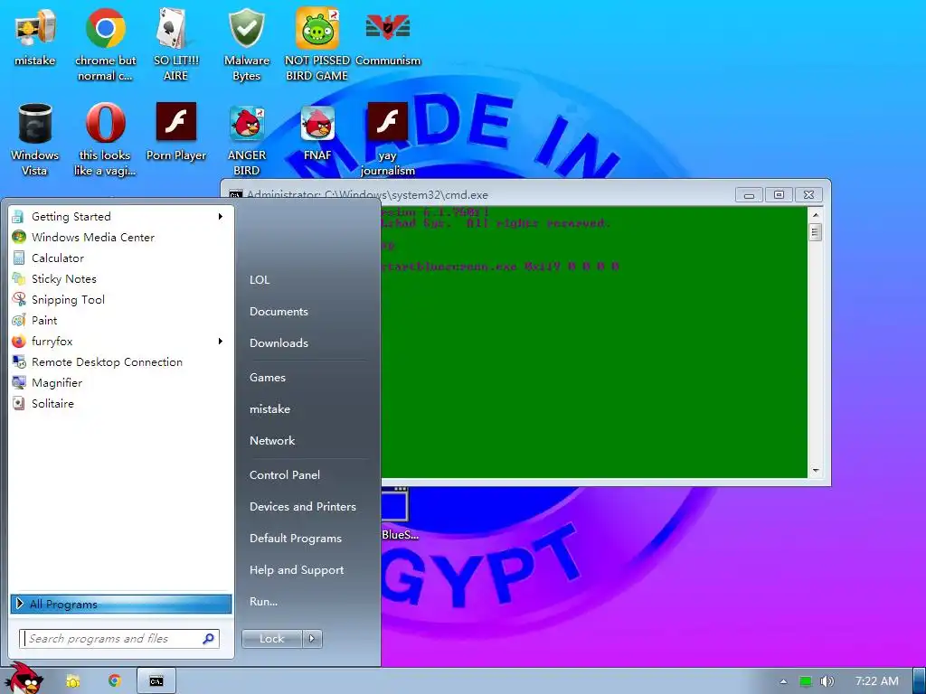Open Network from Start menu
This screenshot has width=926, height=694.
(272, 441)
